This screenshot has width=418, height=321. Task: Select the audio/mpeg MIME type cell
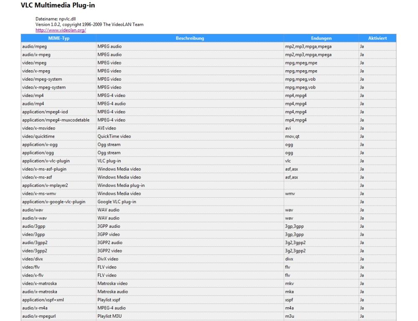59,46
